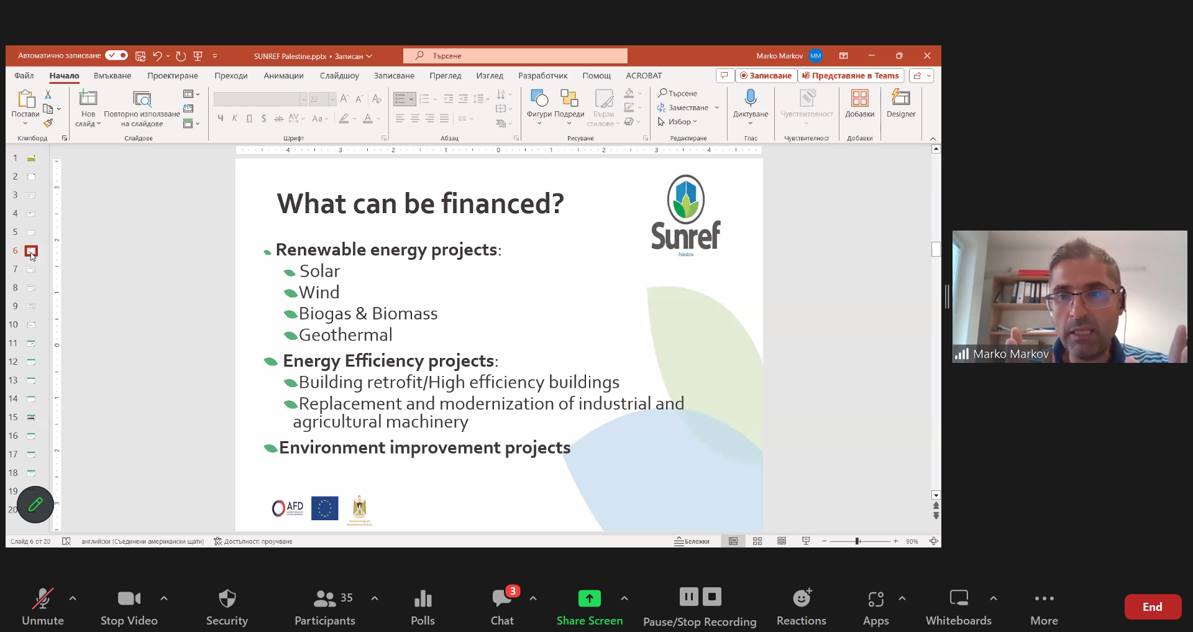Viewport: 1193px width, 632px height.
Task: Expand the Share Screen options arrow
Action: click(x=624, y=598)
